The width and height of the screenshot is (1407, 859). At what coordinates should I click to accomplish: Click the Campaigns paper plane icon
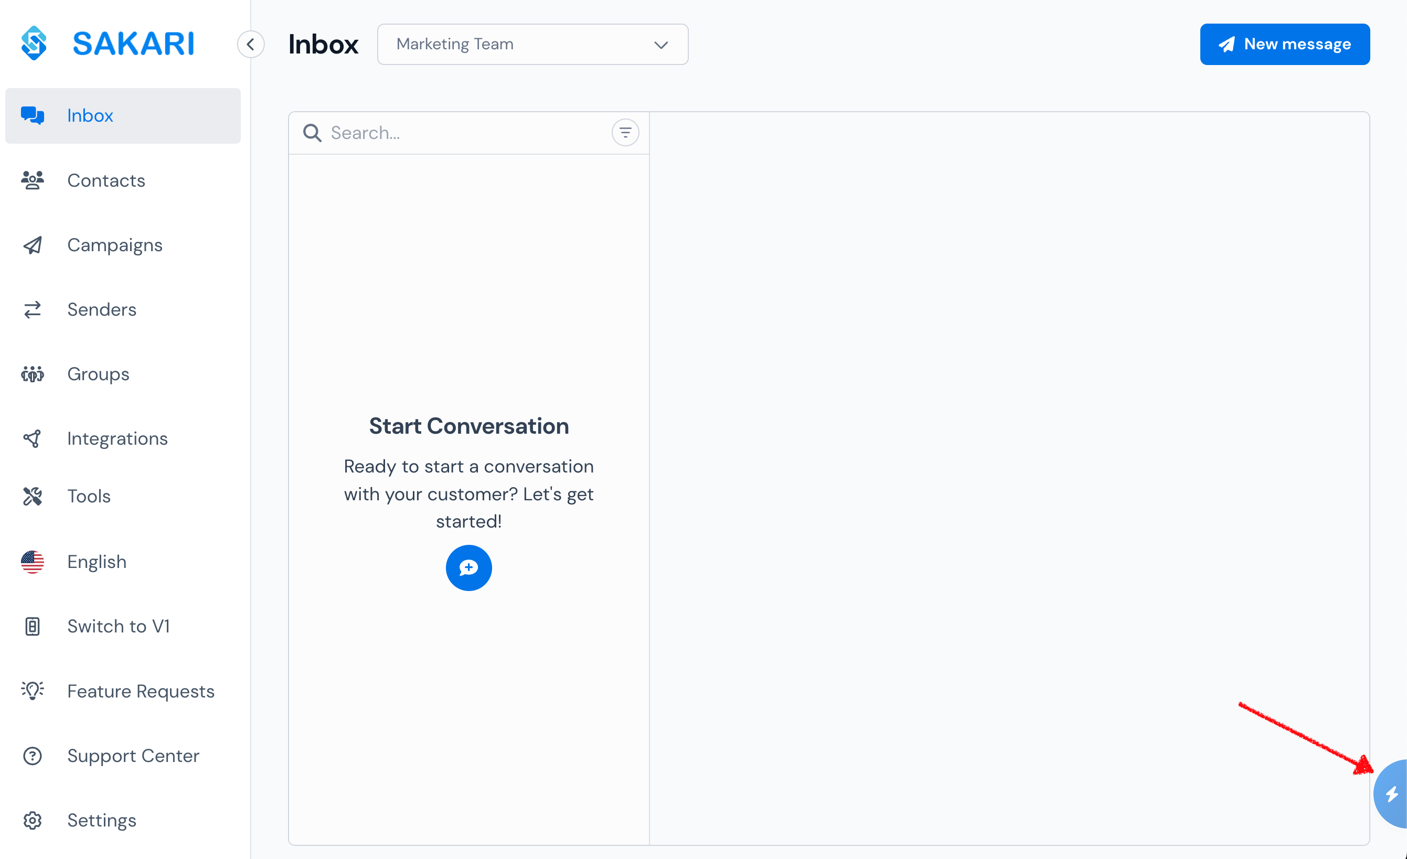32,245
